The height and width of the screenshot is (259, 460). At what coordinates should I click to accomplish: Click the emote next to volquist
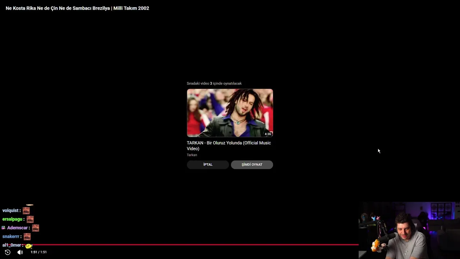coord(26,210)
